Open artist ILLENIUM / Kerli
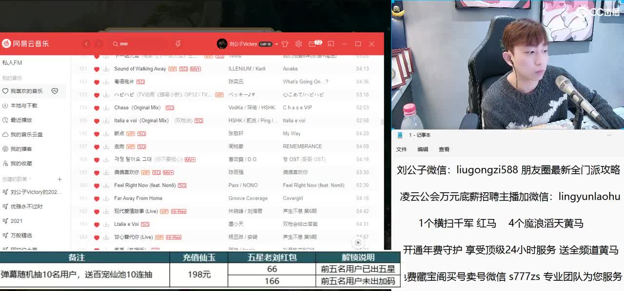The width and height of the screenshot is (624, 291). pyautogui.click(x=247, y=69)
